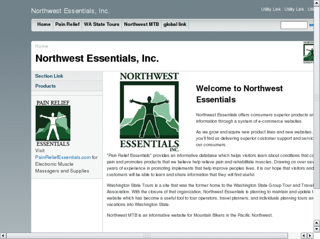Click the large Northwest Essentials Inc. logo

point(149,112)
